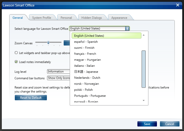Image resolution: width=184 pixels, height=131 pixels.
Task: Uncheck Load notes immediately
Action: pos(16,62)
